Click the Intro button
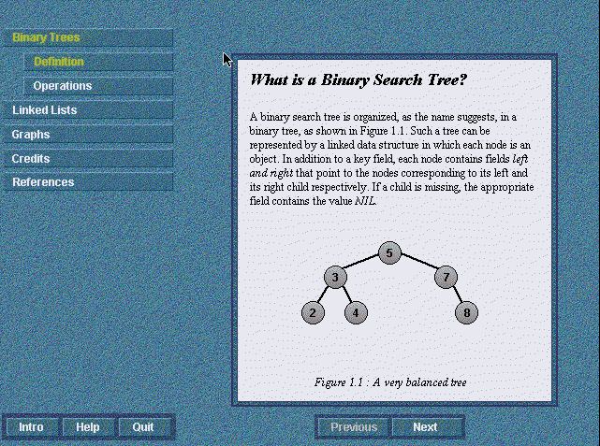 [32, 427]
